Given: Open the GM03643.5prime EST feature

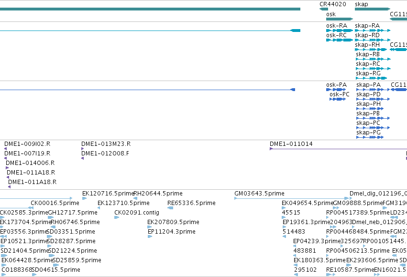Looking at the screenshot, I should coord(291,198).
